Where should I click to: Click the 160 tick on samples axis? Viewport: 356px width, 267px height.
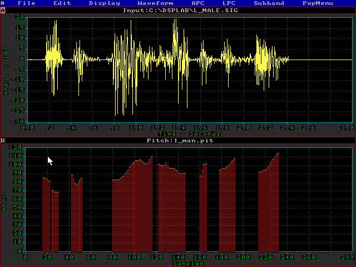200,258
